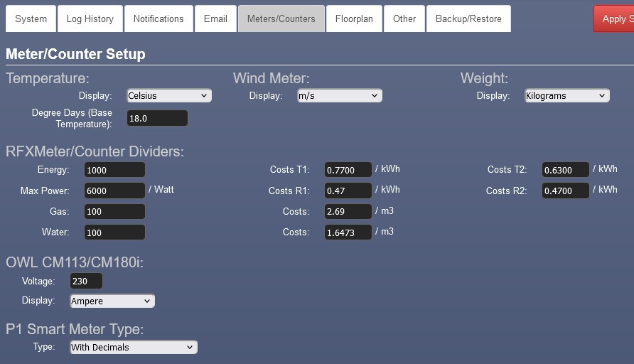Click the red Apply Settings button
Viewport: 634px width, 364px height.
613,18
